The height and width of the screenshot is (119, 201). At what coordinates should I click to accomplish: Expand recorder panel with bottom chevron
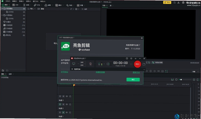[144, 70]
